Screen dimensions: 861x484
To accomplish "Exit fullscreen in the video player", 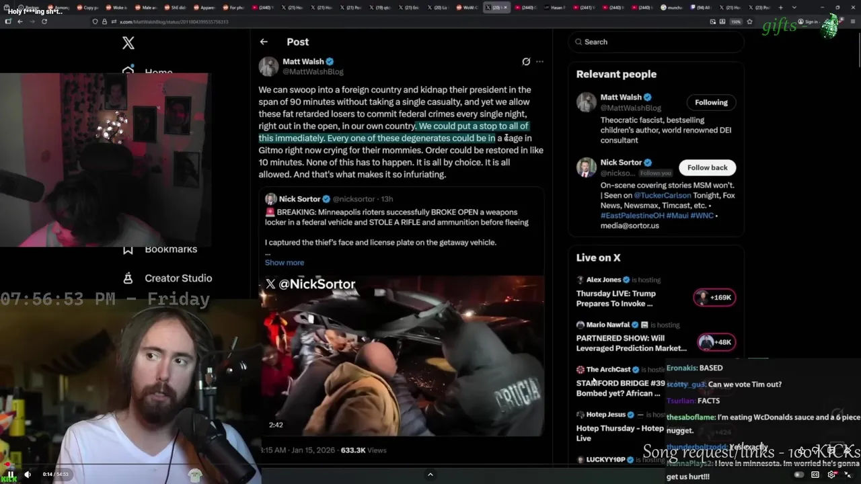I will [848, 475].
